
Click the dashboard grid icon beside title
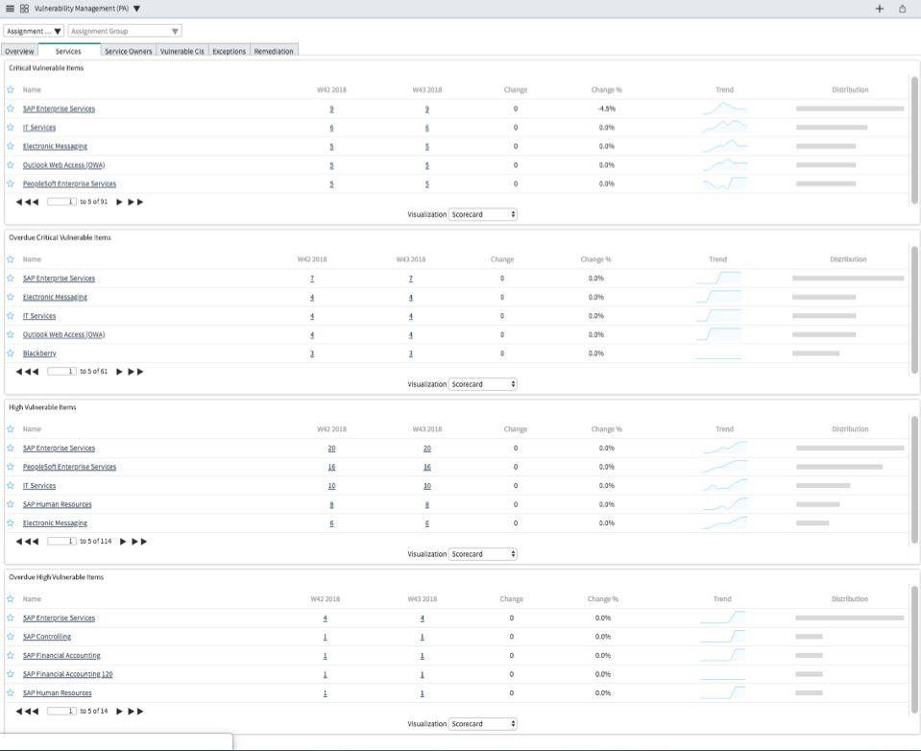click(24, 9)
